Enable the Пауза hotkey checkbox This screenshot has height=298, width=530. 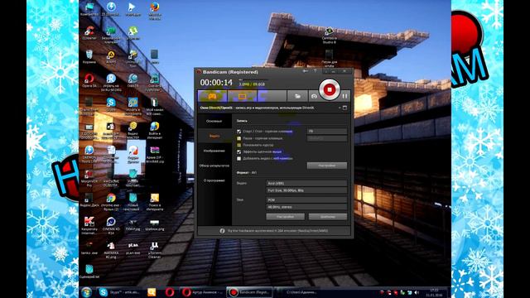[x=239, y=138]
